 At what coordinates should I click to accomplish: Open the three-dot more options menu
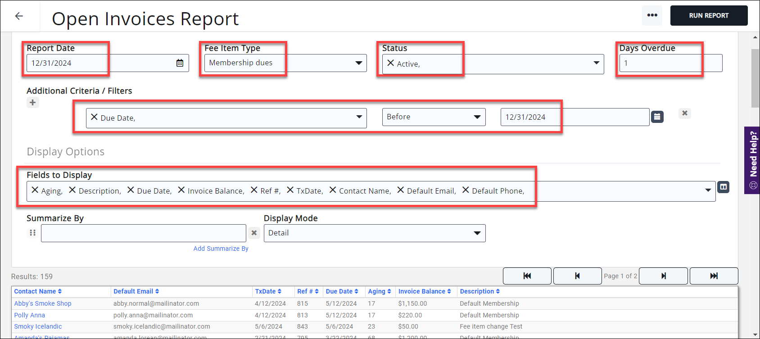pyautogui.click(x=652, y=15)
